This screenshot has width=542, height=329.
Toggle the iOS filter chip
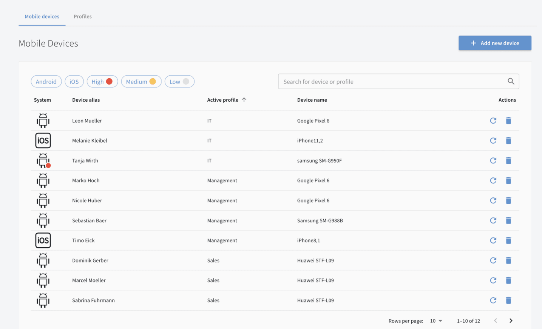pyautogui.click(x=74, y=82)
